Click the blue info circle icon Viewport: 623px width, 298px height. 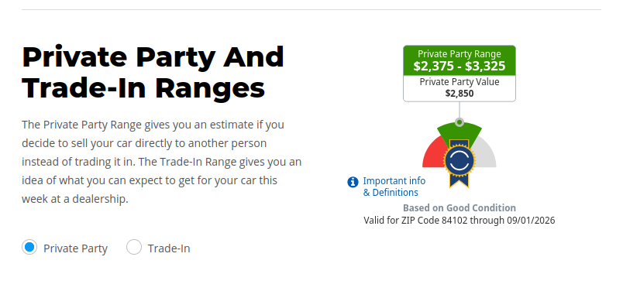[353, 182]
